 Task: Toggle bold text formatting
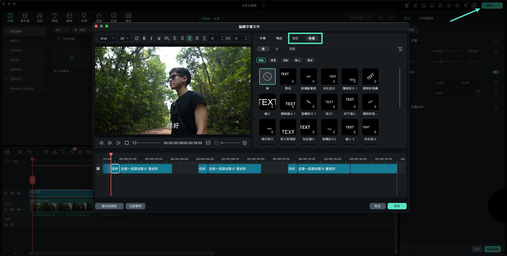144,38
